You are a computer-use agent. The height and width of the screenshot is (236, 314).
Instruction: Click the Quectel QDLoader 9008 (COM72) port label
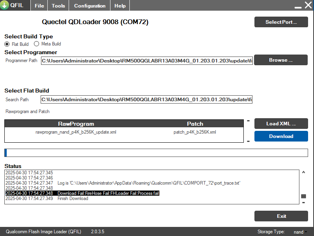click(95, 22)
